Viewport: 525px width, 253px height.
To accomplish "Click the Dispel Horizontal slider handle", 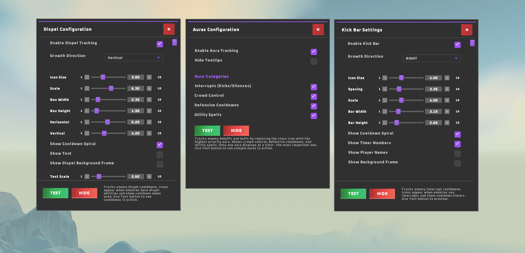I will coord(108,122).
